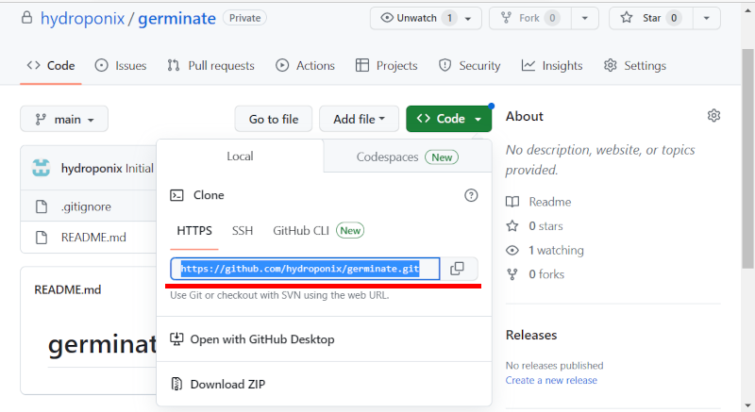
Task: Click the Go to file button
Action: (x=274, y=119)
